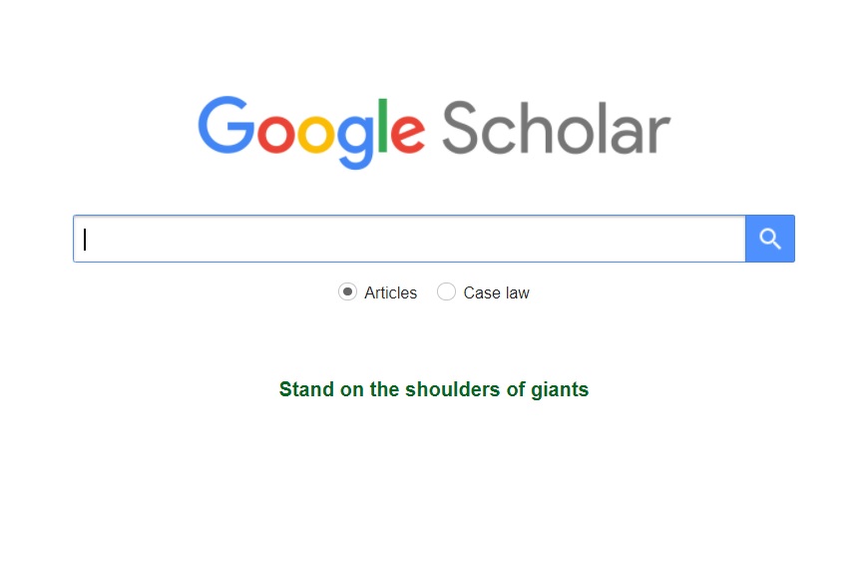This screenshot has width=867, height=568.
Task: Click the green l in Google logo
Action: (x=382, y=125)
